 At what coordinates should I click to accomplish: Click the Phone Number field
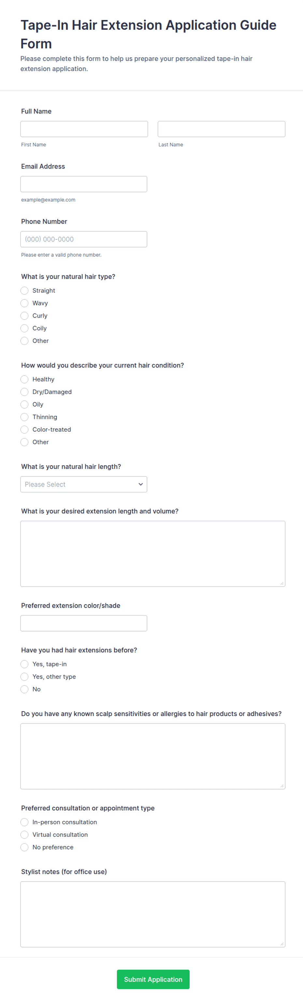click(x=84, y=239)
